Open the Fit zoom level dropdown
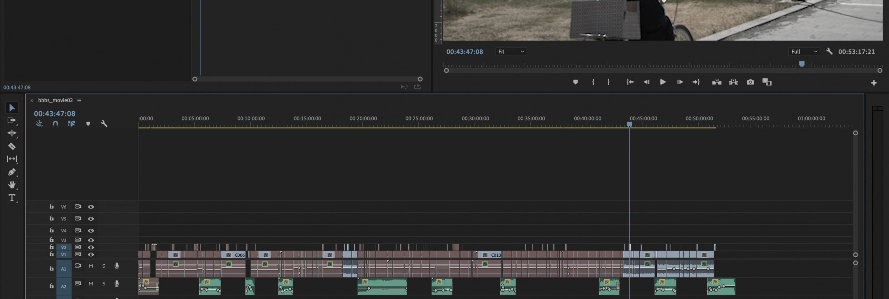889x299 pixels. tap(511, 52)
